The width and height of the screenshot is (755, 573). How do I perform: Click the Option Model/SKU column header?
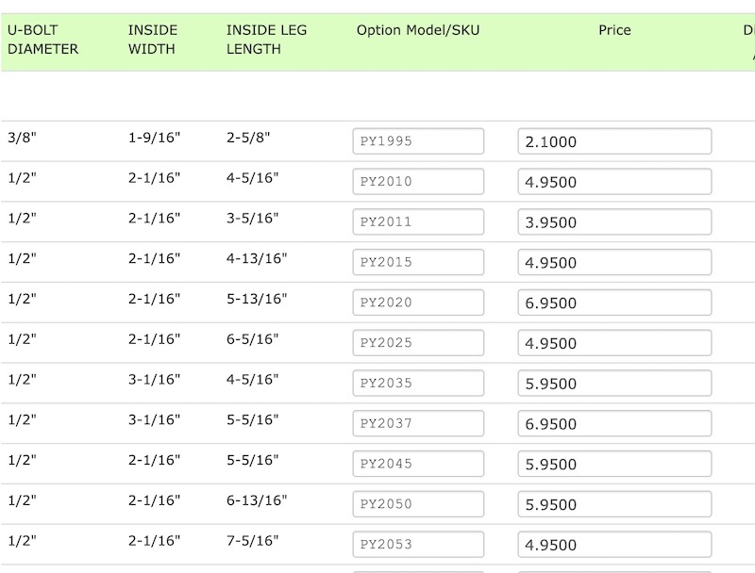(418, 30)
